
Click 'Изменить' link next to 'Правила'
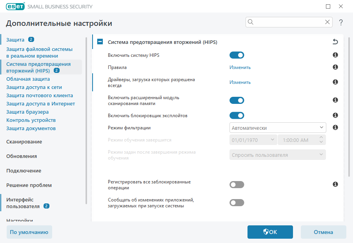tap(240, 67)
